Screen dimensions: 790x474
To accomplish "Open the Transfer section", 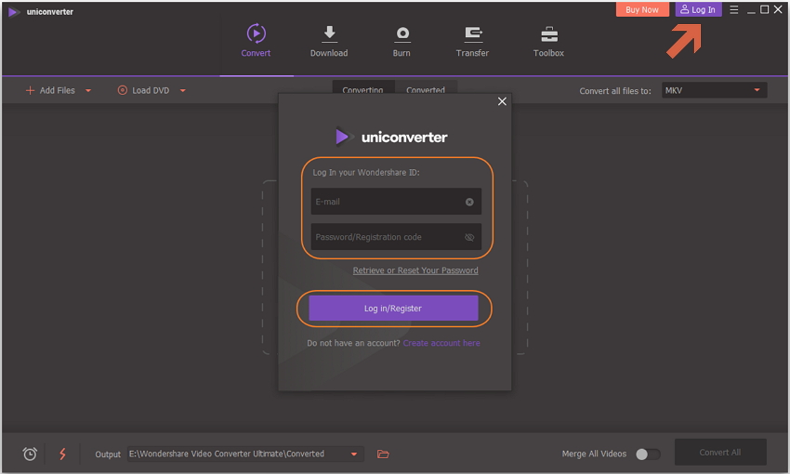I will click(472, 41).
